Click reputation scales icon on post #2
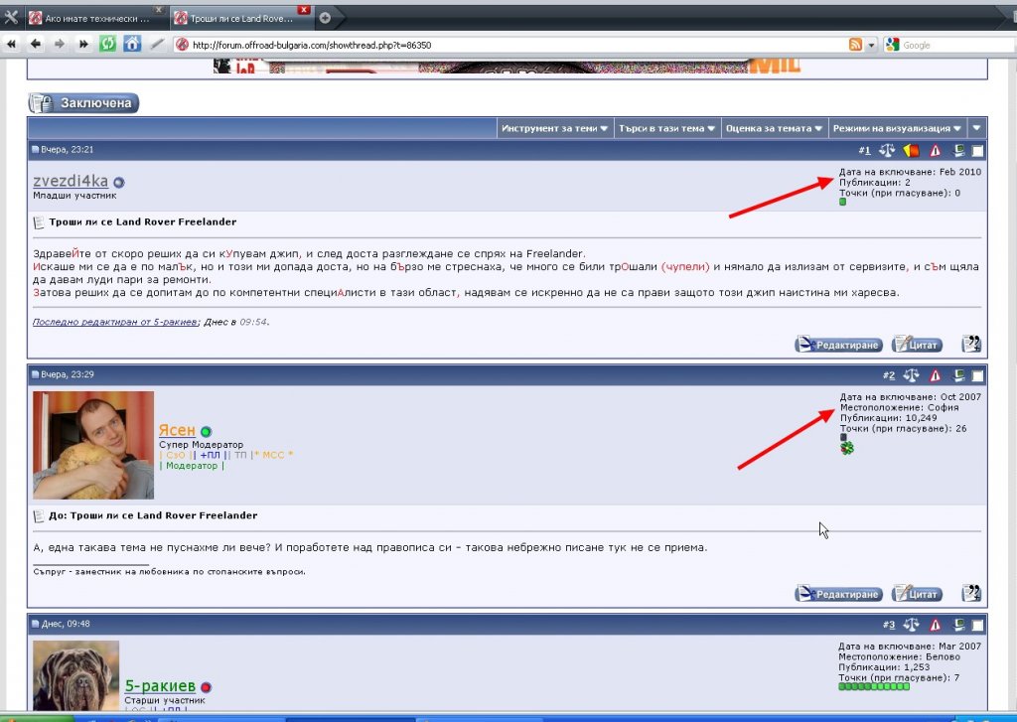Screen dimensions: 1017x722 pyautogui.click(x=911, y=375)
